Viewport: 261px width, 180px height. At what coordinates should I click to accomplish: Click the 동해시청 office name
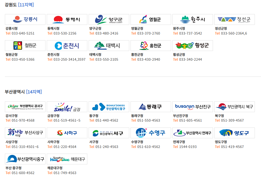coord(53,28)
